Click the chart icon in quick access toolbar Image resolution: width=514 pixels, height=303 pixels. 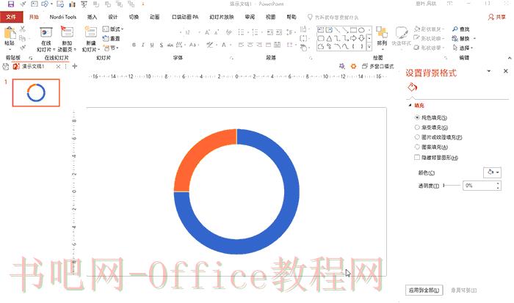click(72, 4)
